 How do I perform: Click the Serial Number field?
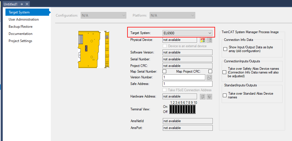click(x=187, y=59)
